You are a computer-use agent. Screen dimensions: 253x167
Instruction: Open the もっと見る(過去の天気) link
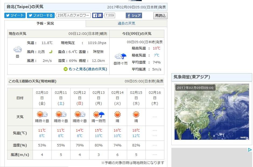coord(88,69)
